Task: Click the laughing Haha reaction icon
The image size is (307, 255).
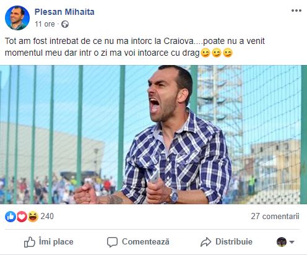Action: point(33,217)
